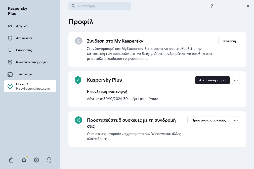Open the notifications bell icon

(24, 160)
